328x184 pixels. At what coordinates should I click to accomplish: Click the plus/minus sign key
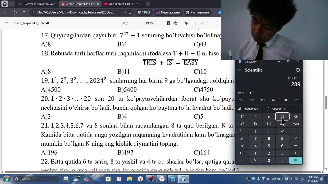pyautogui.click(x=255, y=160)
